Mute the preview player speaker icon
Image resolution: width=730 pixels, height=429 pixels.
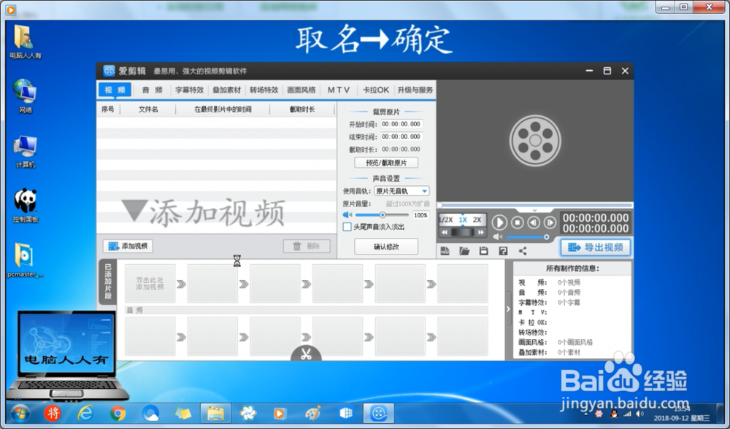[498, 237]
